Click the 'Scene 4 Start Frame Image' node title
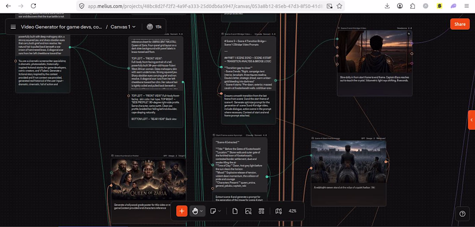Screen dimensions: 475x227 tap(327, 139)
